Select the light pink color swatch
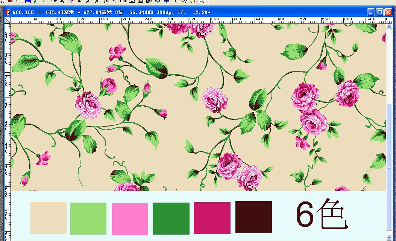The width and height of the screenshot is (396, 241). coord(130,219)
